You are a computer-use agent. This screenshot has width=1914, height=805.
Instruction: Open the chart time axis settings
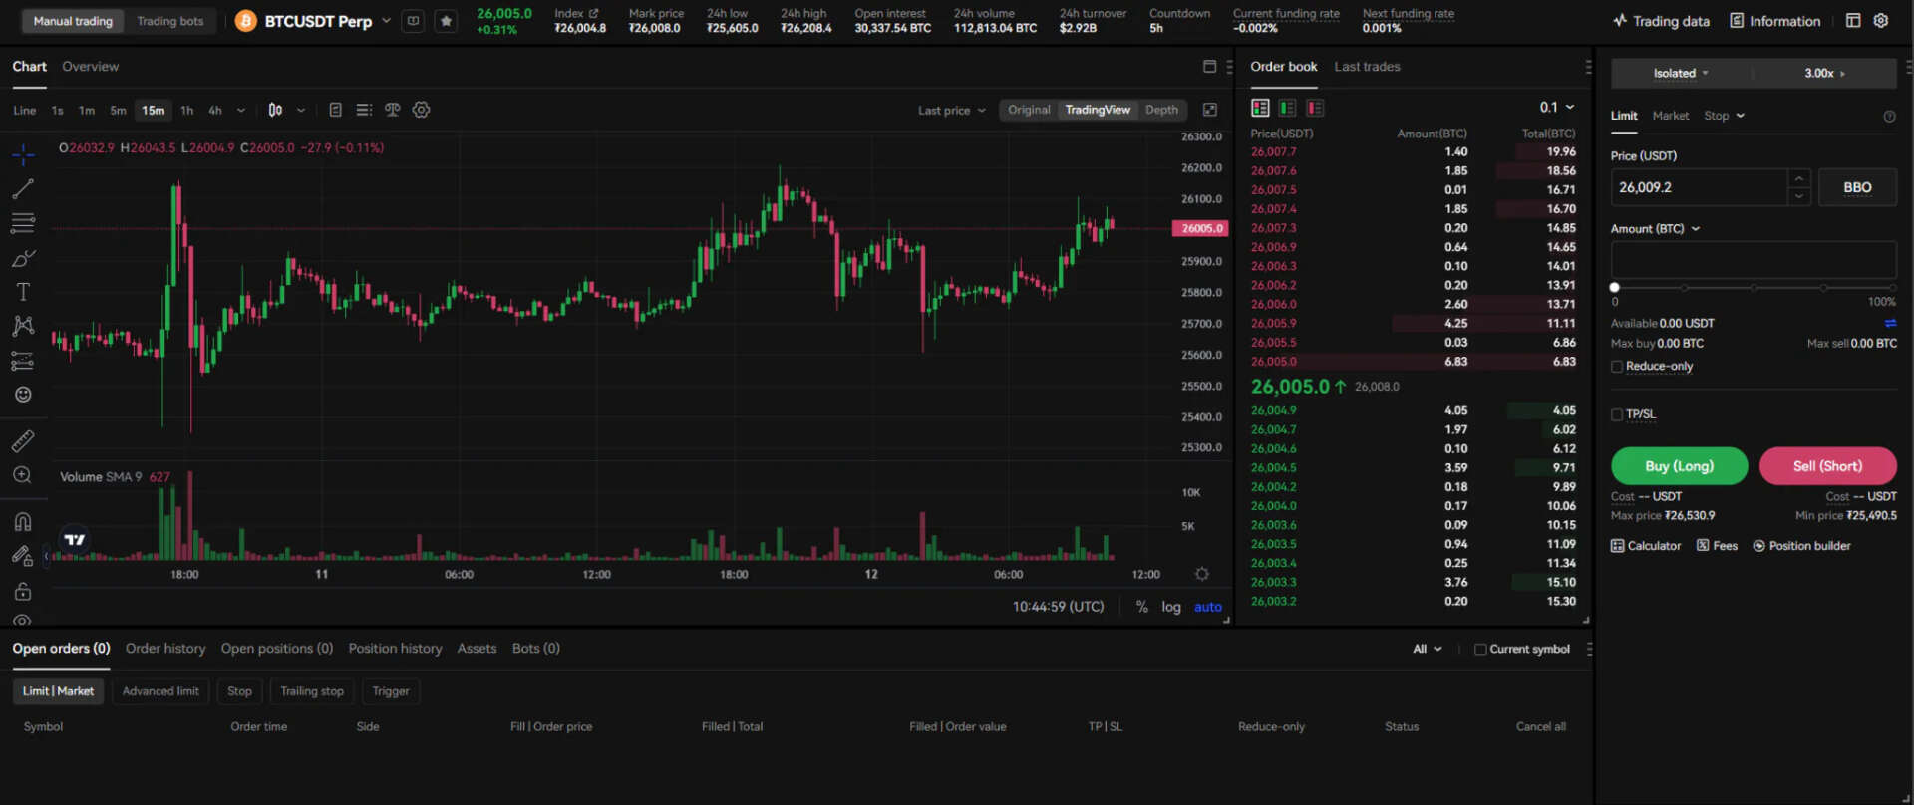click(1202, 574)
